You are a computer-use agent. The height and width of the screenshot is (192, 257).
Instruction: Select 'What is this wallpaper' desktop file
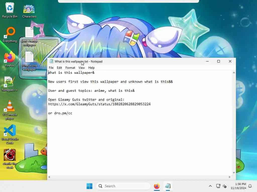pyautogui.click(x=29, y=61)
